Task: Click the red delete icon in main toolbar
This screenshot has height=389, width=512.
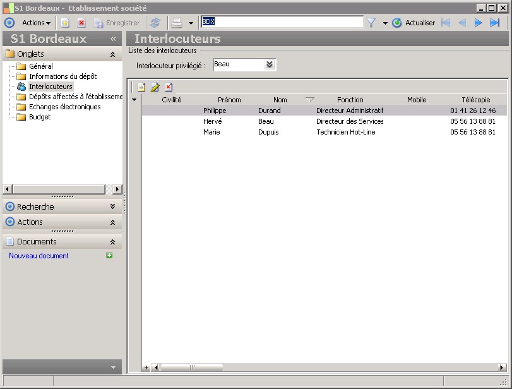Action: pyautogui.click(x=81, y=23)
